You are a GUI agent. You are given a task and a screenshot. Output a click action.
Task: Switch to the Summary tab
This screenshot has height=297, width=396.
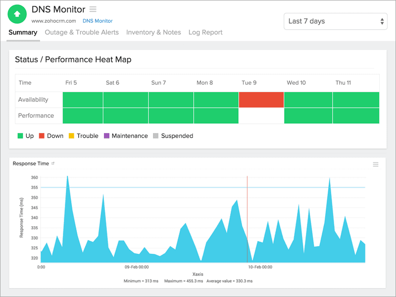click(23, 33)
